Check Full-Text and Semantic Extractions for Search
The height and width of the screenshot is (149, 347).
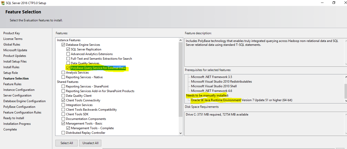click(x=68, y=59)
